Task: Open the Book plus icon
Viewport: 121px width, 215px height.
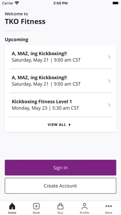Action: pyautogui.click(x=36, y=206)
